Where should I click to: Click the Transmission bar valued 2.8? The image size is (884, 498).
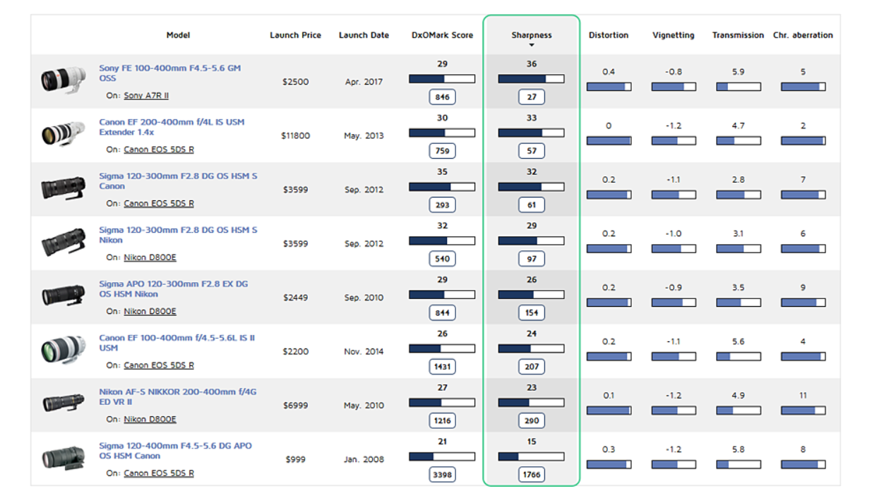(x=739, y=195)
